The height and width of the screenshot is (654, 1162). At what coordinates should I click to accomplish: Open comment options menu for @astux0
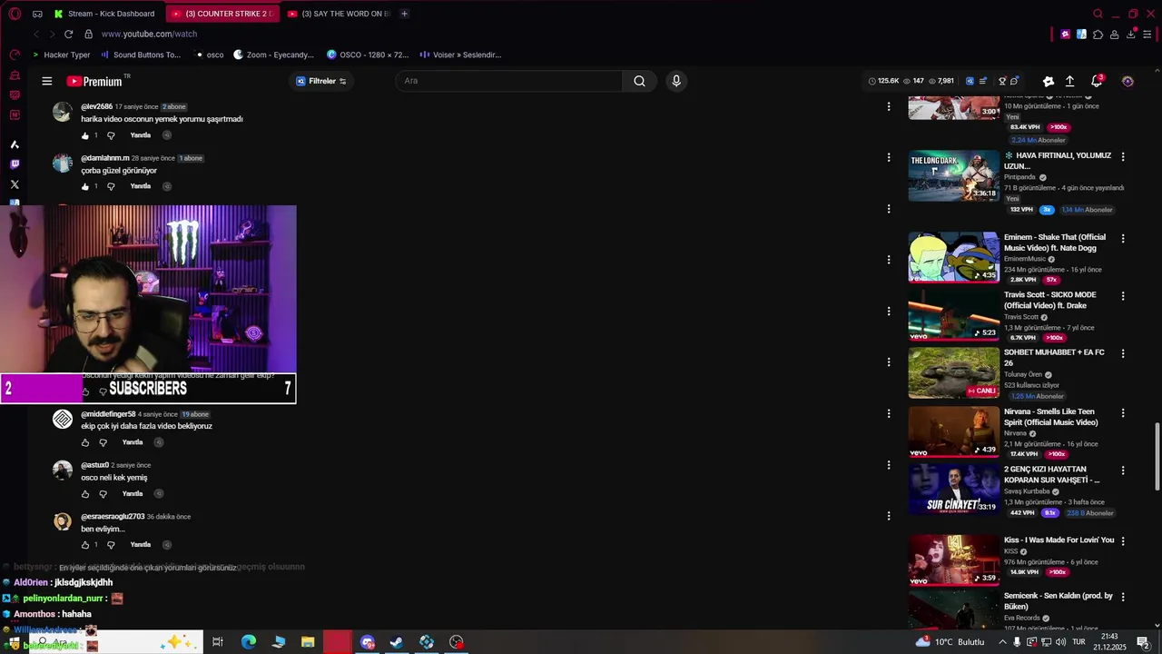click(888, 465)
